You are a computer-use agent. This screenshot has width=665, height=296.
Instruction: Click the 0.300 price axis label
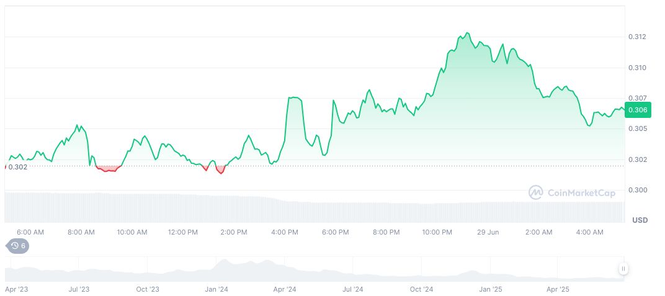637,190
